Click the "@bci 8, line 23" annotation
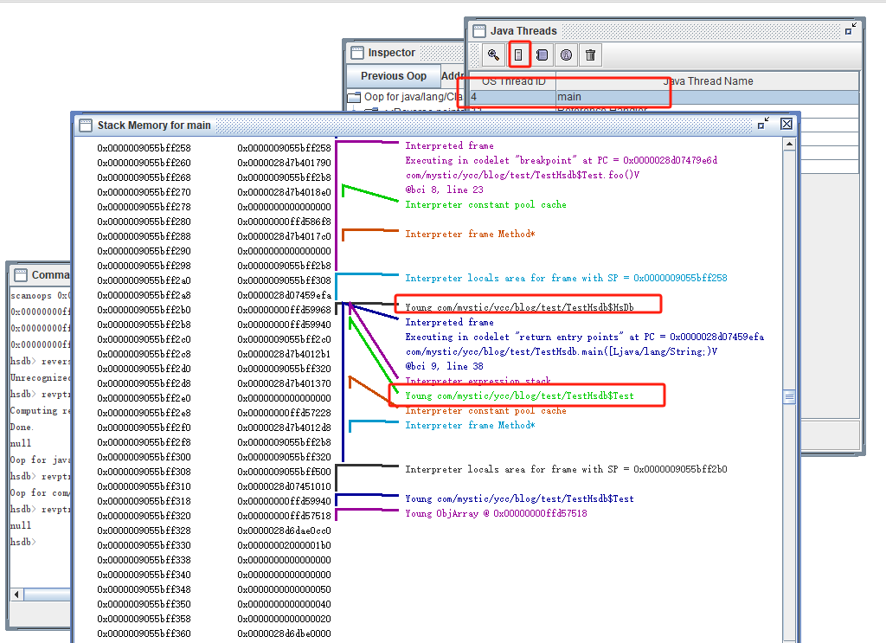The image size is (886, 643). coord(444,190)
